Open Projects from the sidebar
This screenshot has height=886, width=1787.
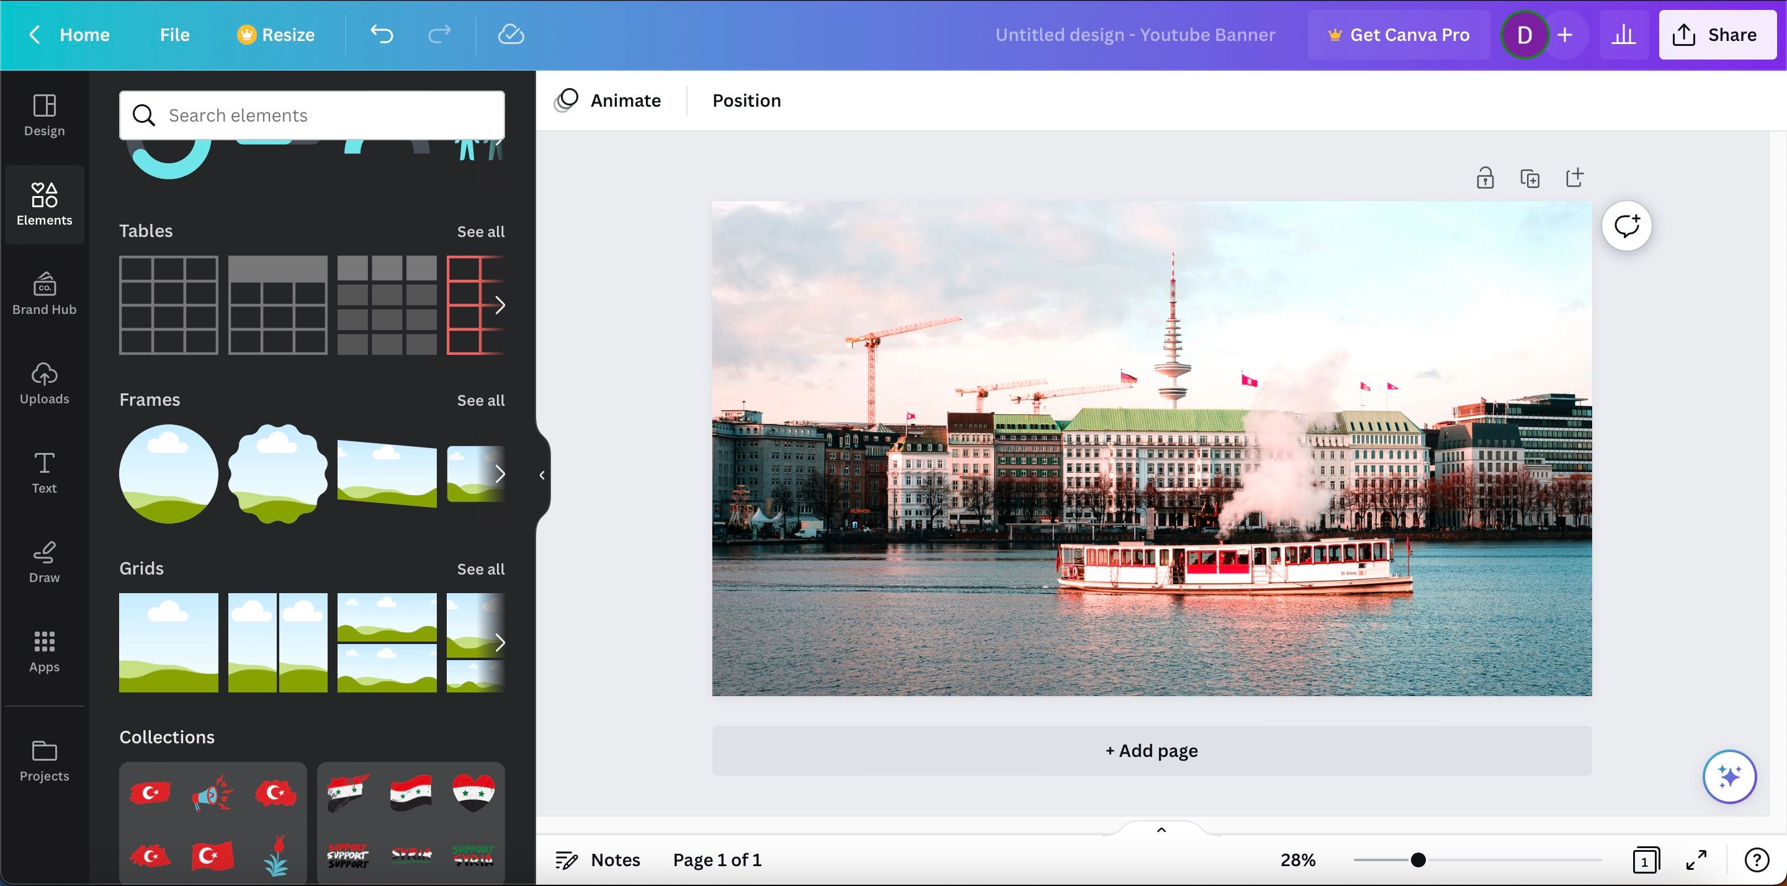pyautogui.click(x=43, y=759)
